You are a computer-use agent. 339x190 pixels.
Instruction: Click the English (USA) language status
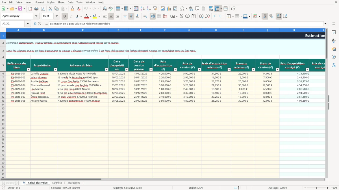point(196,188)
